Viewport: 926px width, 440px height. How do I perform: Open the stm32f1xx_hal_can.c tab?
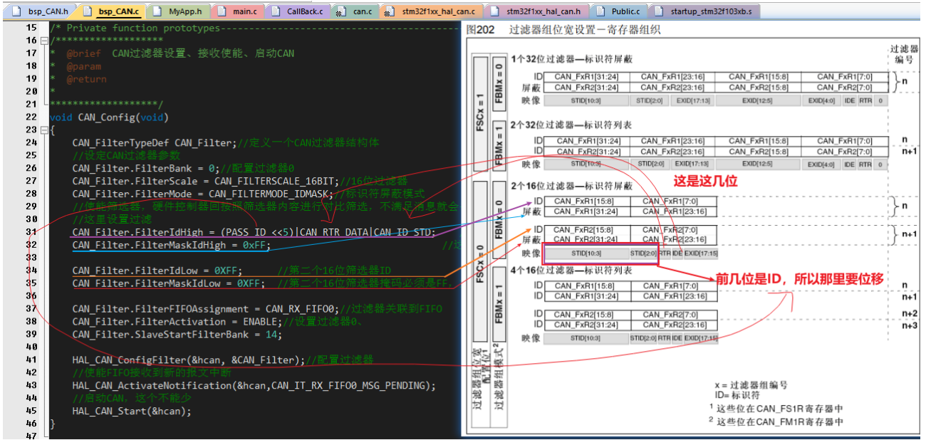[432, 11]
